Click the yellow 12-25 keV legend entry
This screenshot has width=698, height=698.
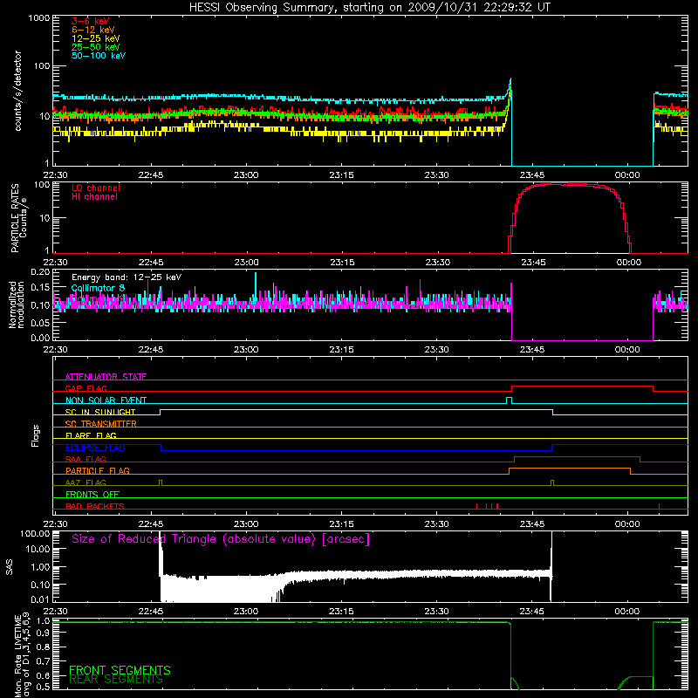[x=96, y=38]
